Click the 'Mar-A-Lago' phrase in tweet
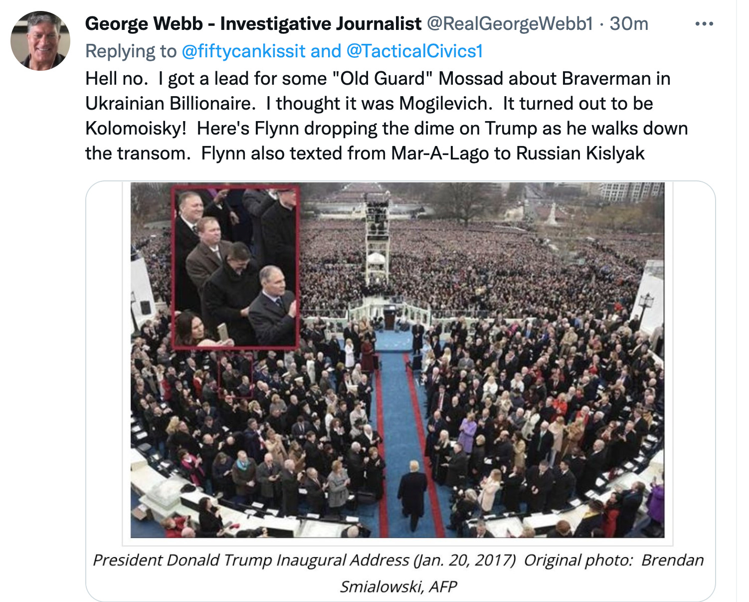 coord(440,153)
